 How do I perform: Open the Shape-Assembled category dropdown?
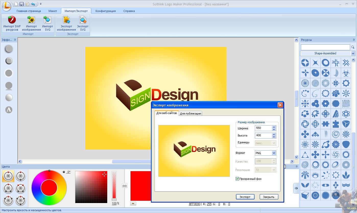[353, 53]
